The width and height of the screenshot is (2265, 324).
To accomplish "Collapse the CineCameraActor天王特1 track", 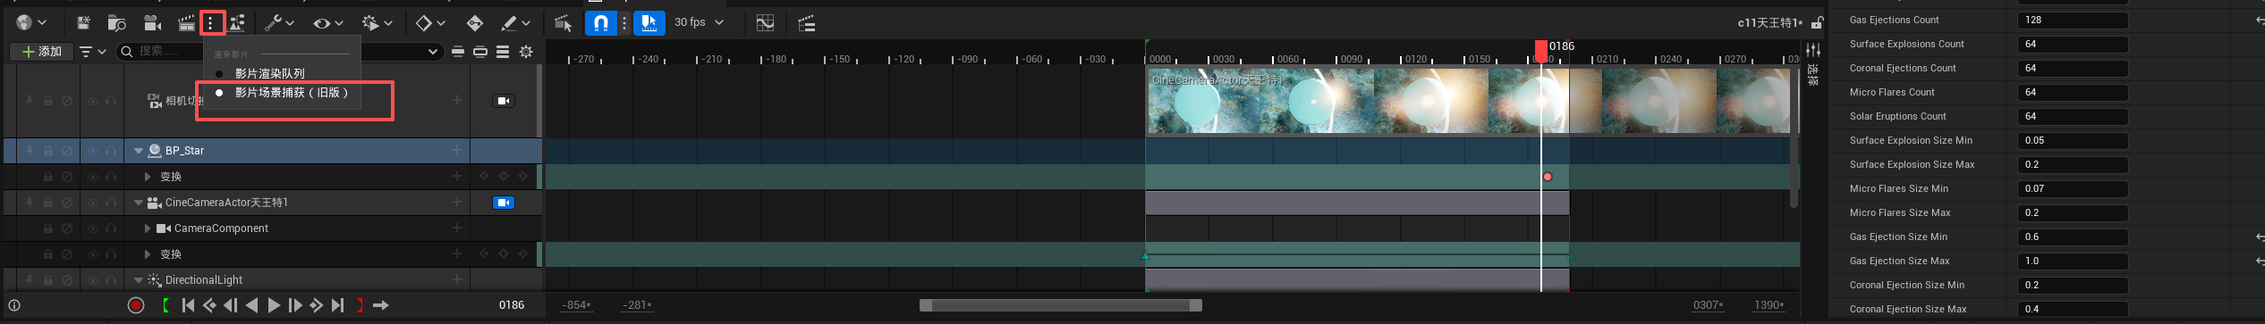I will click(x=139, y=203).
